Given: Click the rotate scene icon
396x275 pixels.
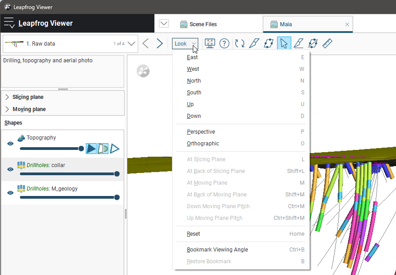Looking at the screenshot, I should coord(239,43).
